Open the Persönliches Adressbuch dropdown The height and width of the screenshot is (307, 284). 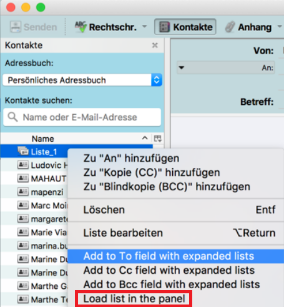(x=82, y=80)
